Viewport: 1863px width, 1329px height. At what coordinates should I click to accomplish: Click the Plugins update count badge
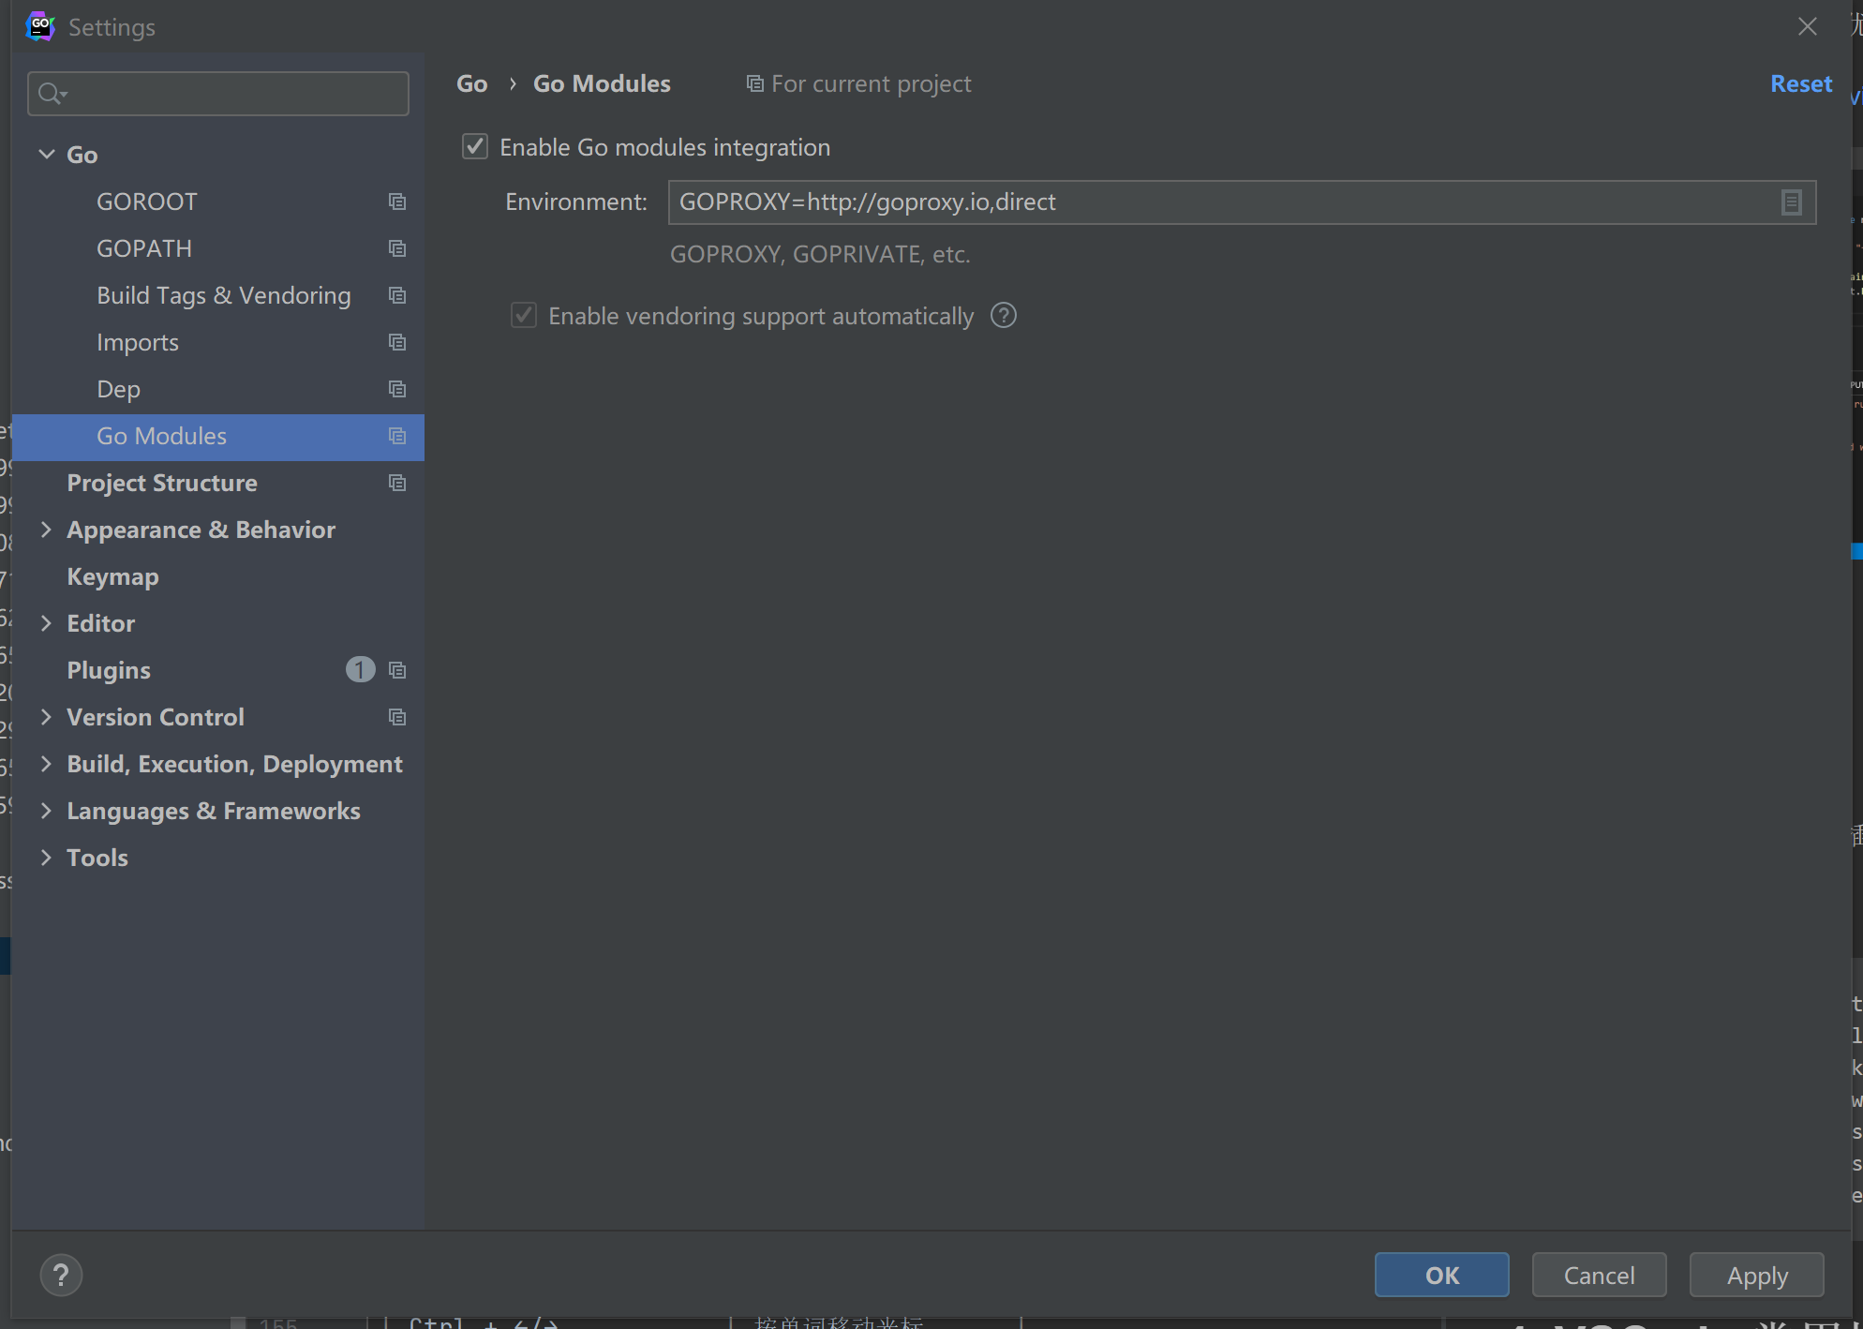(x=360, y=669)
